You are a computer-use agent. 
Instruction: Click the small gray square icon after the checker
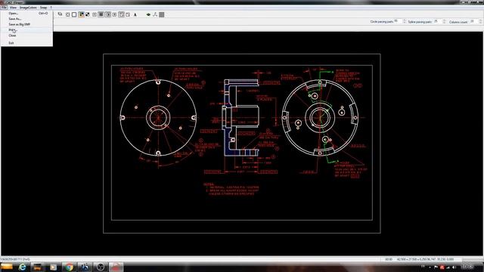[95, 14]
